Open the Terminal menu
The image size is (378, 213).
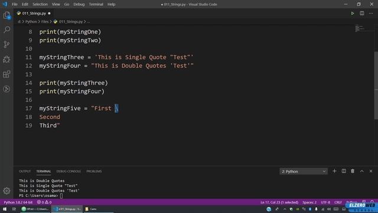coord(96,4)
